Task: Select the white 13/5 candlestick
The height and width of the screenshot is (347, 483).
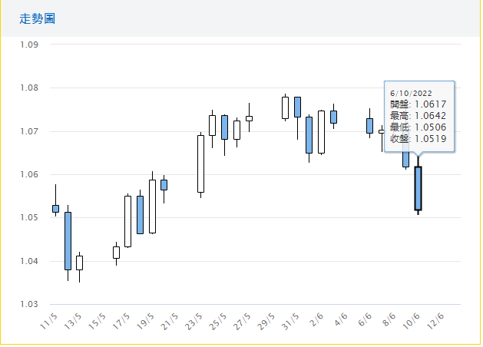Action: click(x=79, y=263)
